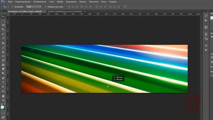Viewport: 213px width, 120px height.
Task: Open the Шрифт menu
Action: tap(60, 2)
